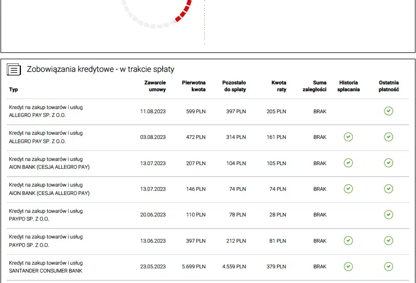Open the Santander Consumer Bank loan row
The width and height of the screenshot is (416, 283).
coord(207,267)
